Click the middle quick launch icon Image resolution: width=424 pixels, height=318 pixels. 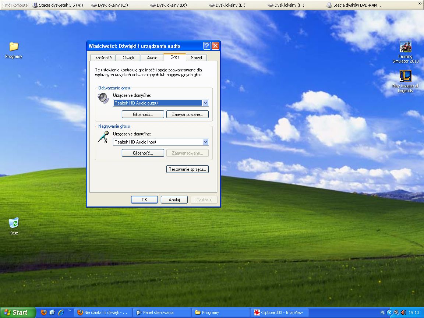click(x=52, y=312)
